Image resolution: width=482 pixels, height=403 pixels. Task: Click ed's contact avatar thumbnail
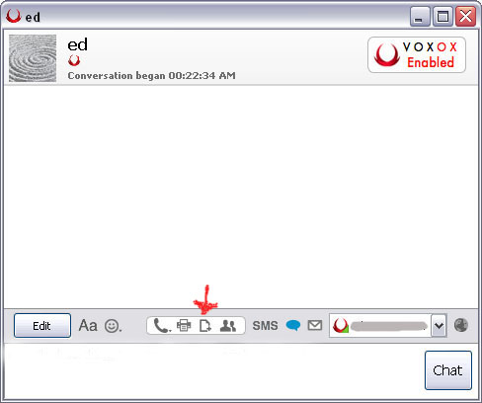point(33,58)
